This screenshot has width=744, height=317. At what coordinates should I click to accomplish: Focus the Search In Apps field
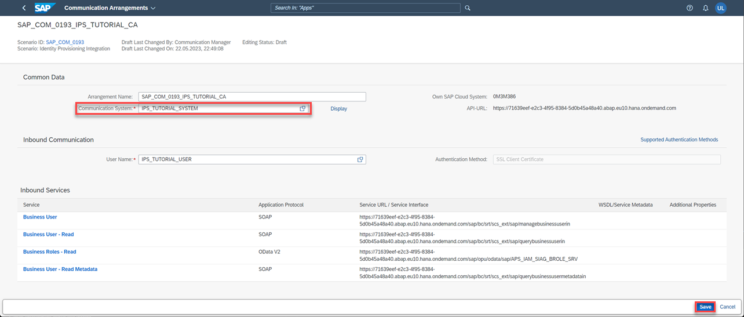click(366, 8)
